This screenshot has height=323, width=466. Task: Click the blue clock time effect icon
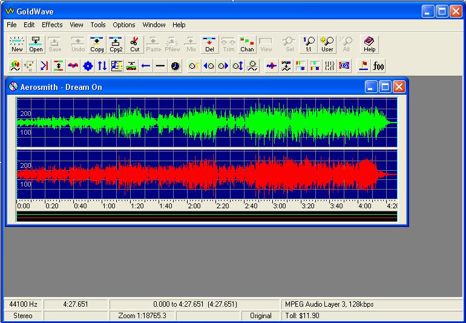pyautogui.click(x=176, y=66)
